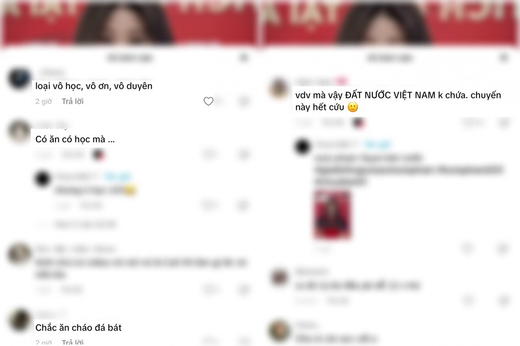Select the "vdv mà vậy ĐẤT NƯỚC VIỆT NAM" comment
Screen dimensions: 520x346
pyautogui.click(x=398, y=101)
